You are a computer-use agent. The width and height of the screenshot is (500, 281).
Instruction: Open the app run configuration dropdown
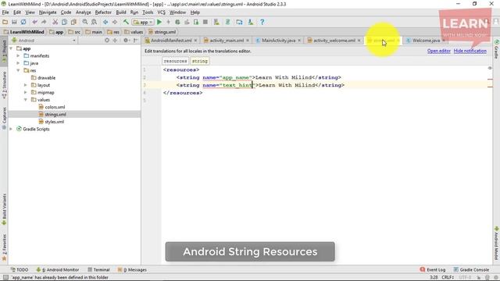[143, 23]
